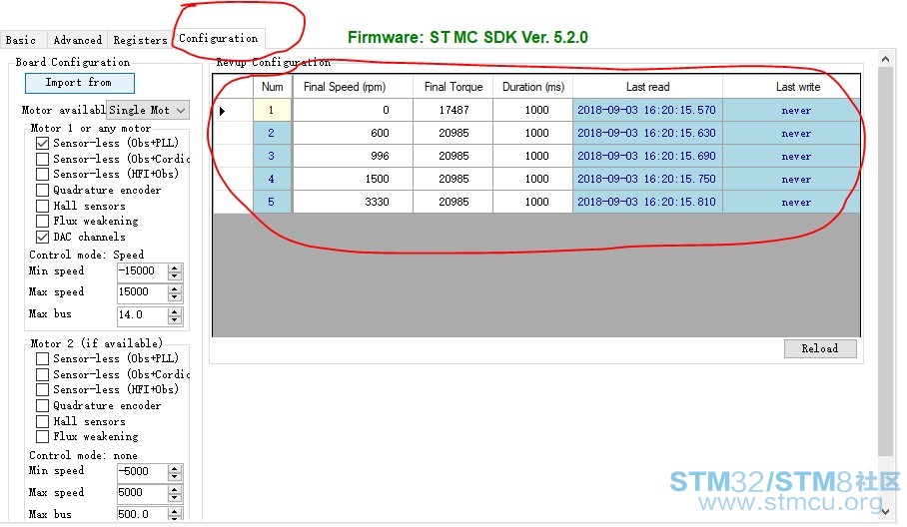Click Motor 1 Min speed field -15000
The width and height of the screenshot is (907, 527).
coord(142,271)
